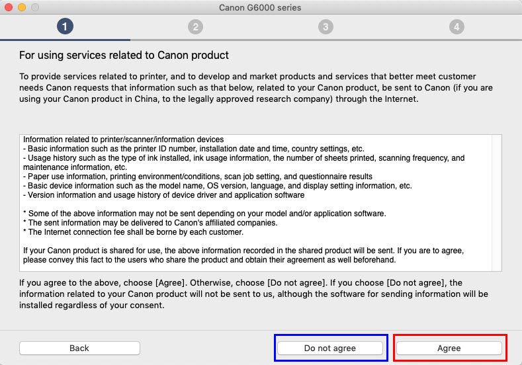Image resolution: width=522 pixels, height=365 pixels.
Task: Click the information text box scrollbar track
Action: point(496,203)
